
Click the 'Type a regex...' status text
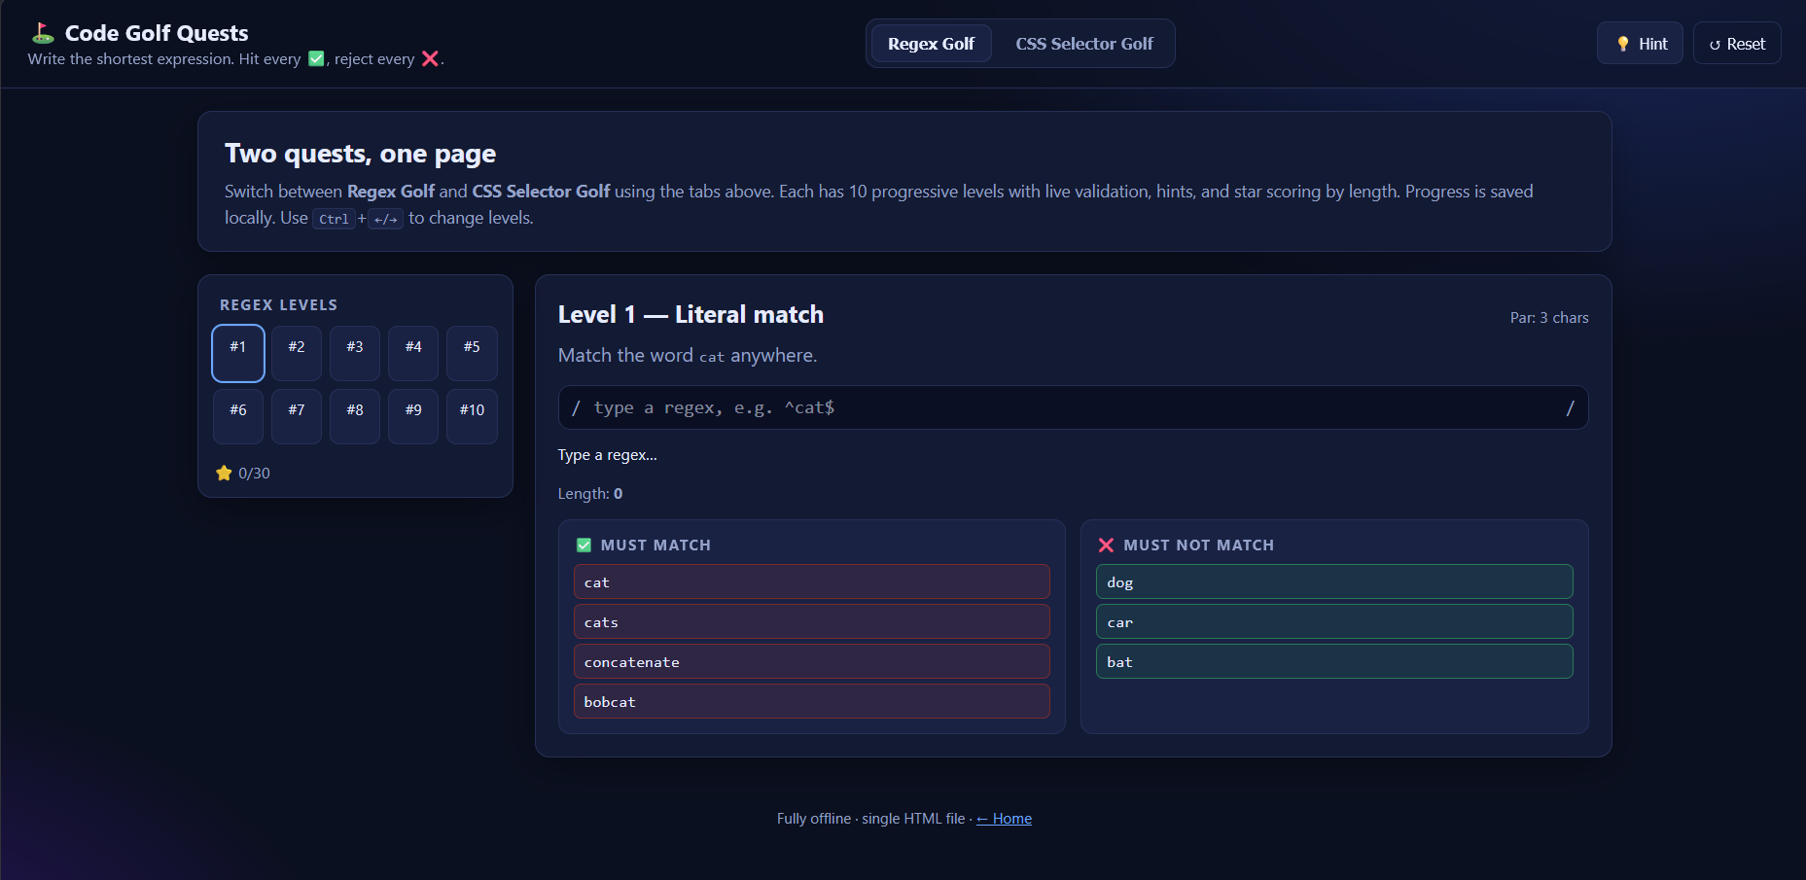pos(608,455)
